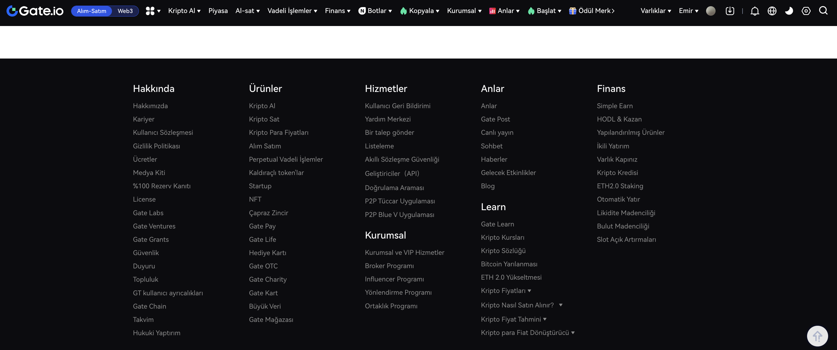Screen dimensions: 837x350
Task: Click the download app icon
Action: [x=730, y=11]
